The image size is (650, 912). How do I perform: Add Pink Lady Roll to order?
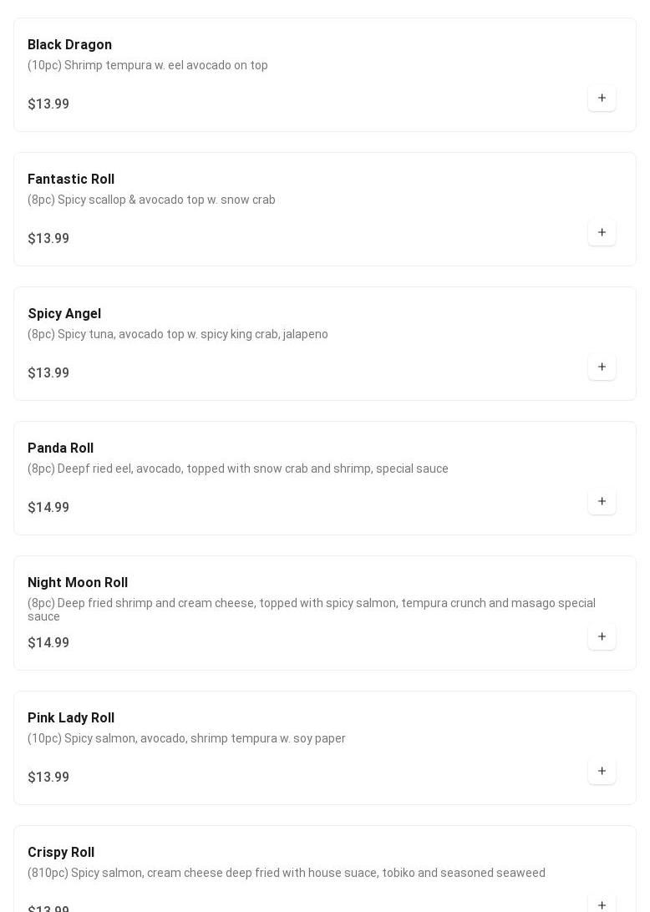602,772
